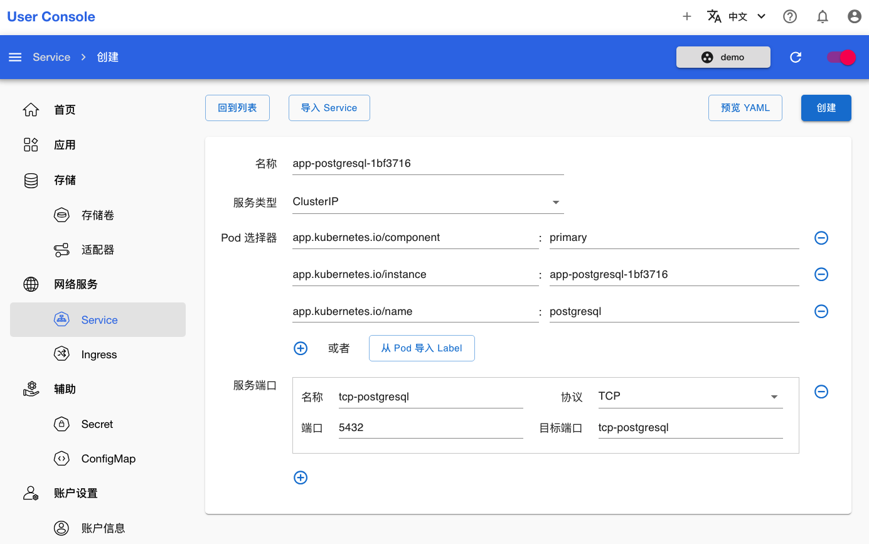Click the database icon beside 存储
This screenshot has height=544, width=869.
[31, 180]
